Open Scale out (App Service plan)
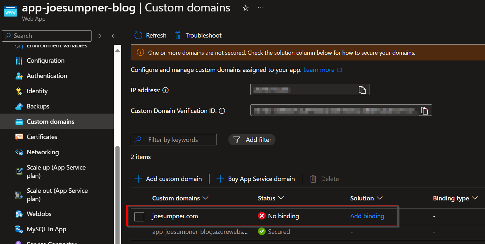The height and width of the screenshot is (244, 485). coord(57,195)
